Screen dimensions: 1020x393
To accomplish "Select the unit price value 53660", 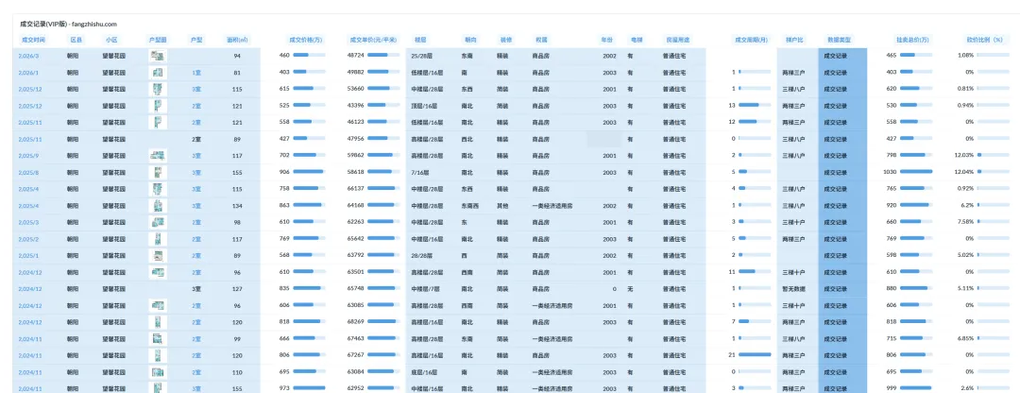I will pos(356,89).
